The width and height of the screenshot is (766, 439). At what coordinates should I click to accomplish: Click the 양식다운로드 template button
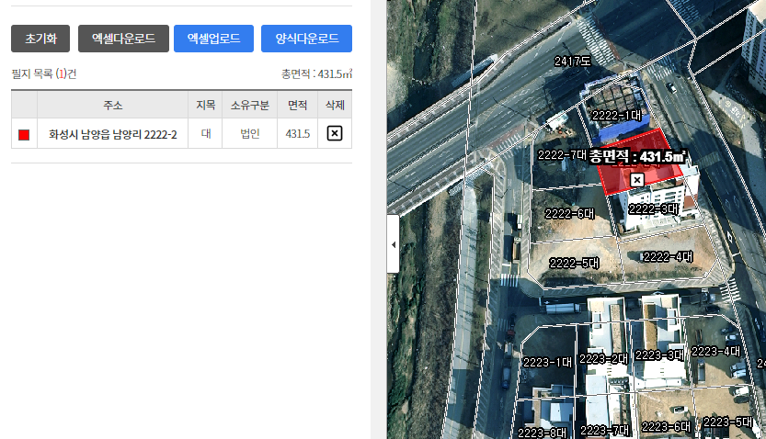[307, 39]
